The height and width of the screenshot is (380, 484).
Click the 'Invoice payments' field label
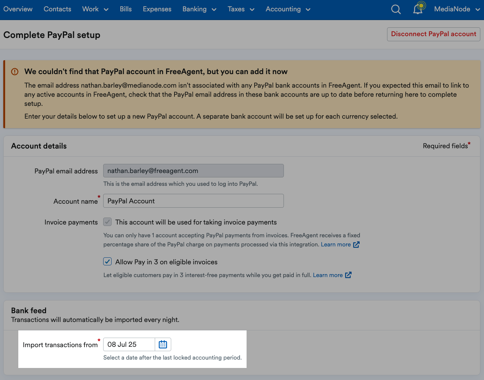pos(71,222)
